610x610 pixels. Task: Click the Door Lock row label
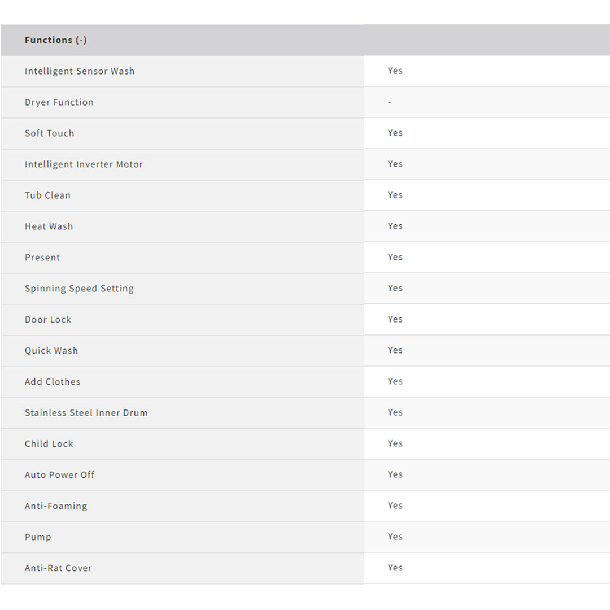pos(48,320)
